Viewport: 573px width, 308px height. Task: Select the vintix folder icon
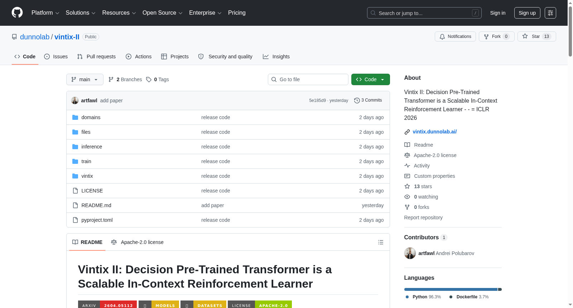[x=75, y=176]
